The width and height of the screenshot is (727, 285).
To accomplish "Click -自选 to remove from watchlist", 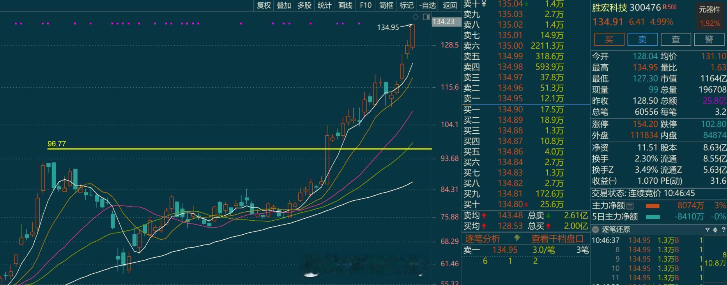I will tap(428, 5).
